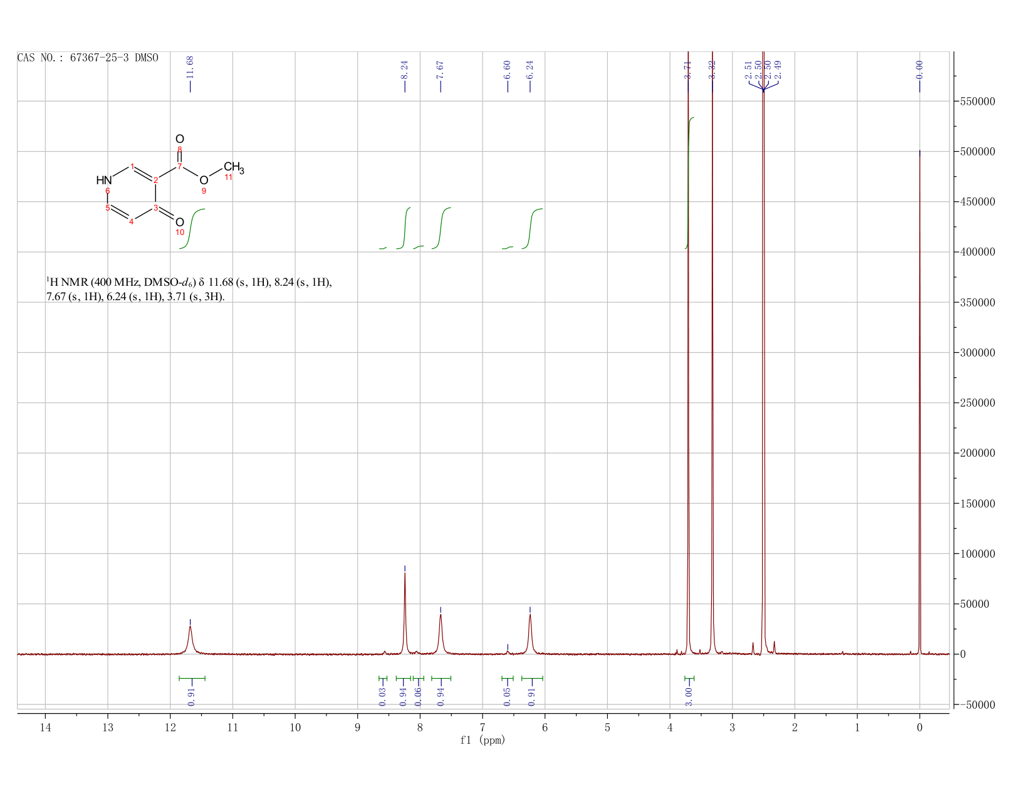This screenshot has width=1034, height=799.
Task: Click the 1H NMR data summary text
Action: click(189, 290)
